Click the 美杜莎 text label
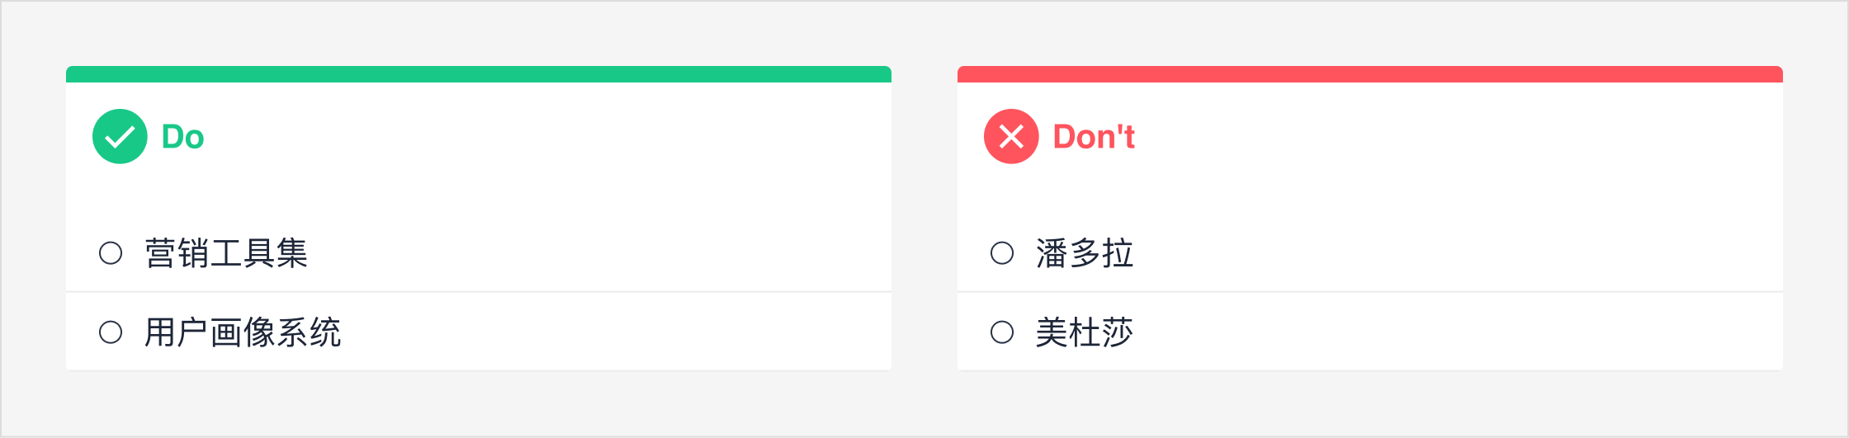Viewport: 1849px width, 438px height. pos(1085,332)
